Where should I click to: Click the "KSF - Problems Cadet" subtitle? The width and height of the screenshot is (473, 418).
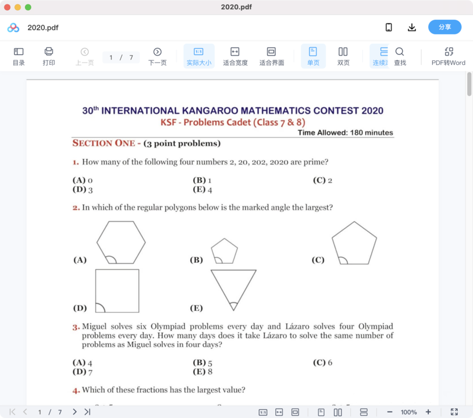tap(233, 123)
